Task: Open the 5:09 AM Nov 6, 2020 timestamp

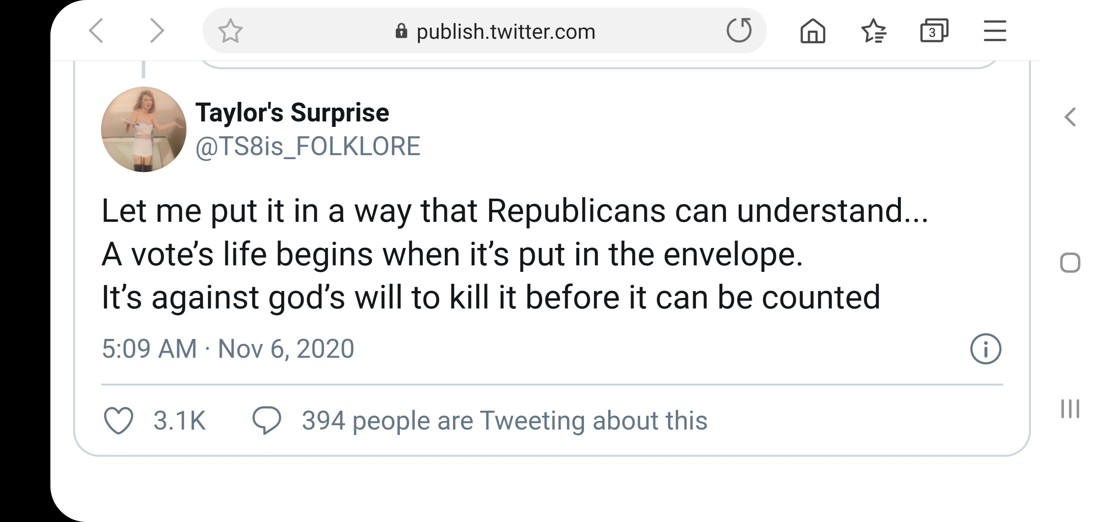Action: [x=228, y=349]
